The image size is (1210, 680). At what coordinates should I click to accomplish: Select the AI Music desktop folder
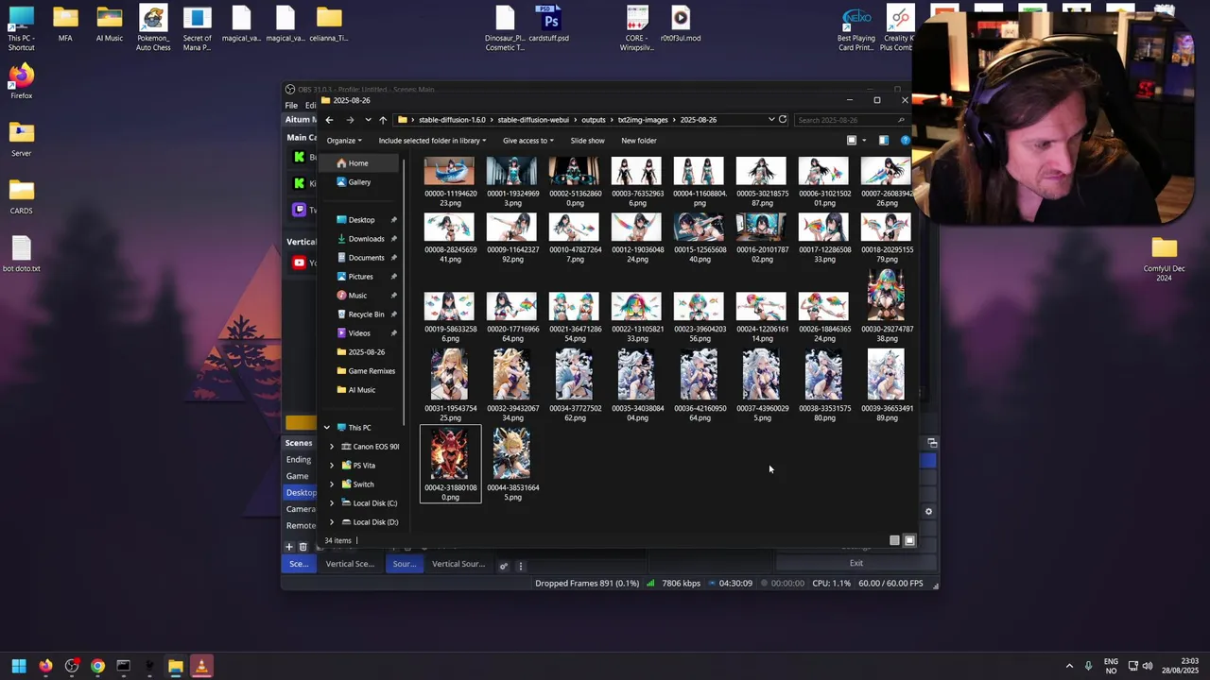click(x=109, y=24)
